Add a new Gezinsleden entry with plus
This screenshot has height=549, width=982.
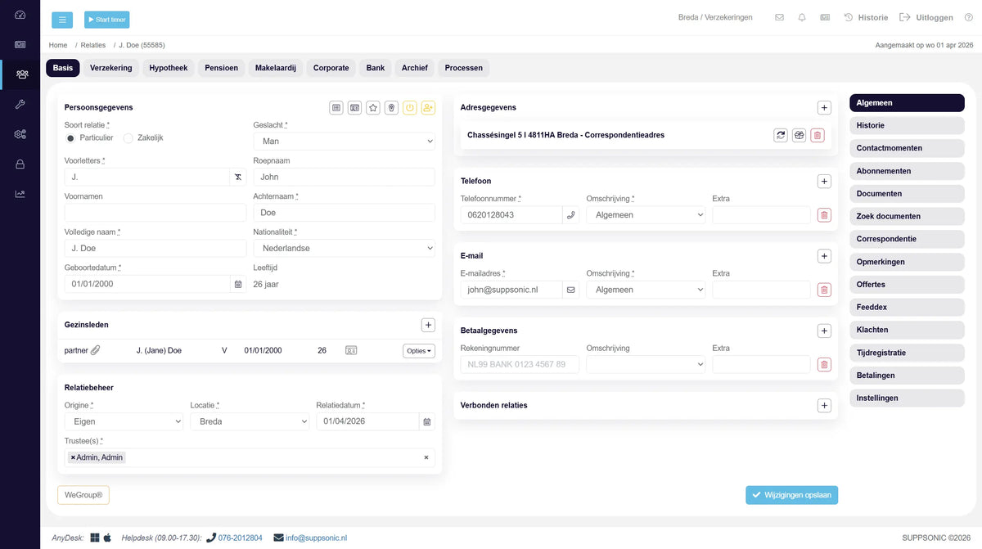(x=428, y=325)
